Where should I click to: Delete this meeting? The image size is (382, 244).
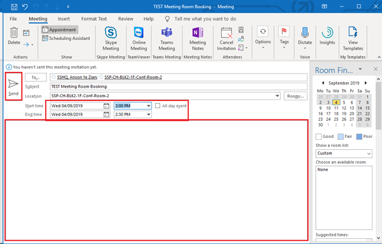pyautogui.click(x=14, y=36)
